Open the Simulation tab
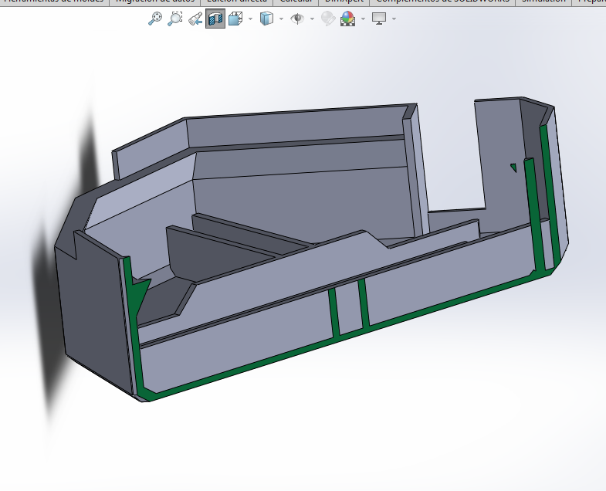Image resolution: width=606 pixels, height=491 pixels. 543,2
